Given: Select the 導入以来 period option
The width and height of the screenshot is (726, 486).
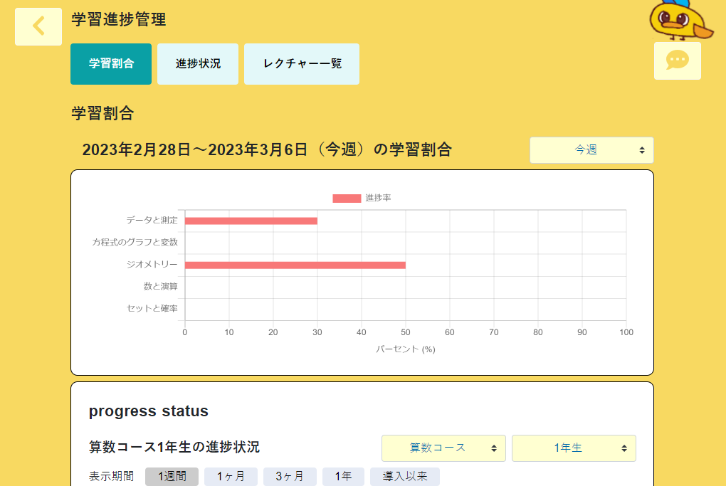Looking at the screenshot, I should tap(404, 477).
